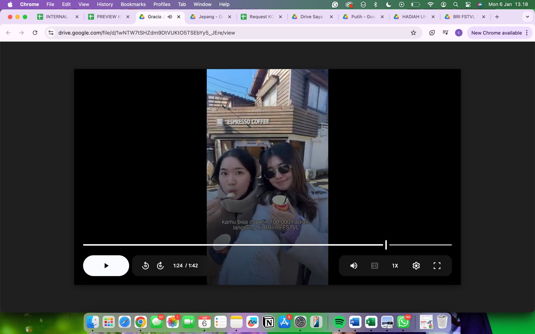The height and width of the screenshot is (334, 535).
Task: Open playback speed 1X menu
Action: click(x=395, y=266)
